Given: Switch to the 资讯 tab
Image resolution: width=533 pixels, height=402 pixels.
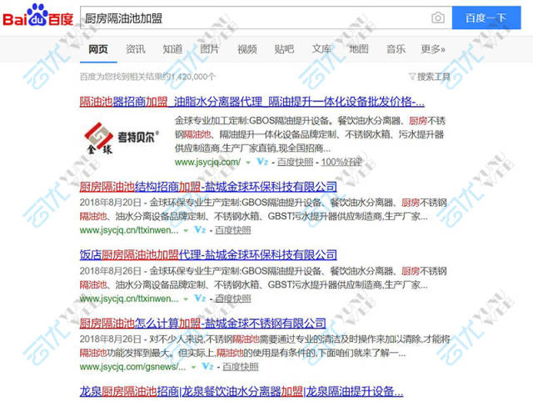Looking at the screenshot, I should tap(136, 49).
